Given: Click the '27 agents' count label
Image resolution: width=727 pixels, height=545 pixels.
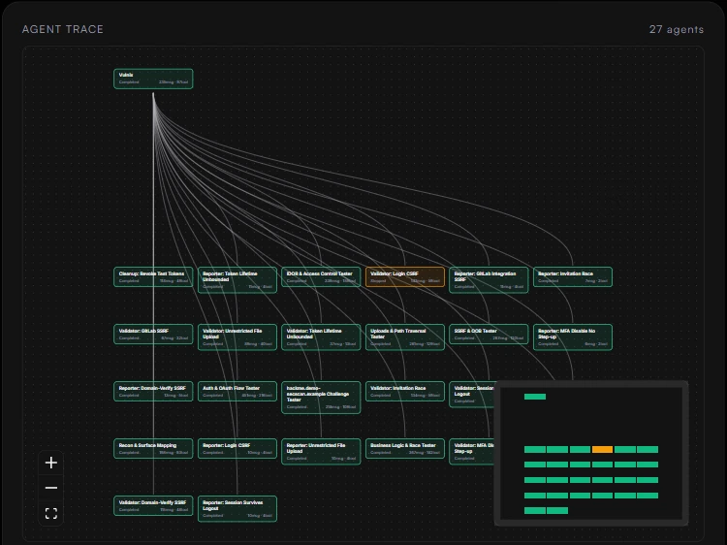Looking at the screenshot, I should tap(676, 29).
